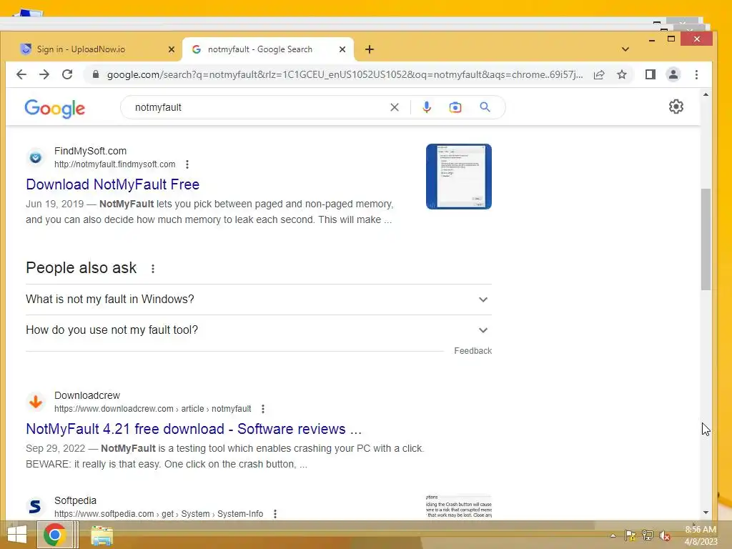The width and height of the screenshot is (732, 549).
Task: Select the notmyfault - Google Search tab
Action: tap(267, 49)
